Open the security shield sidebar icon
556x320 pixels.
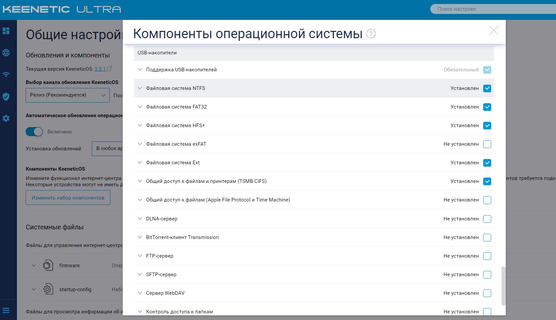click(x=6, y=97)
